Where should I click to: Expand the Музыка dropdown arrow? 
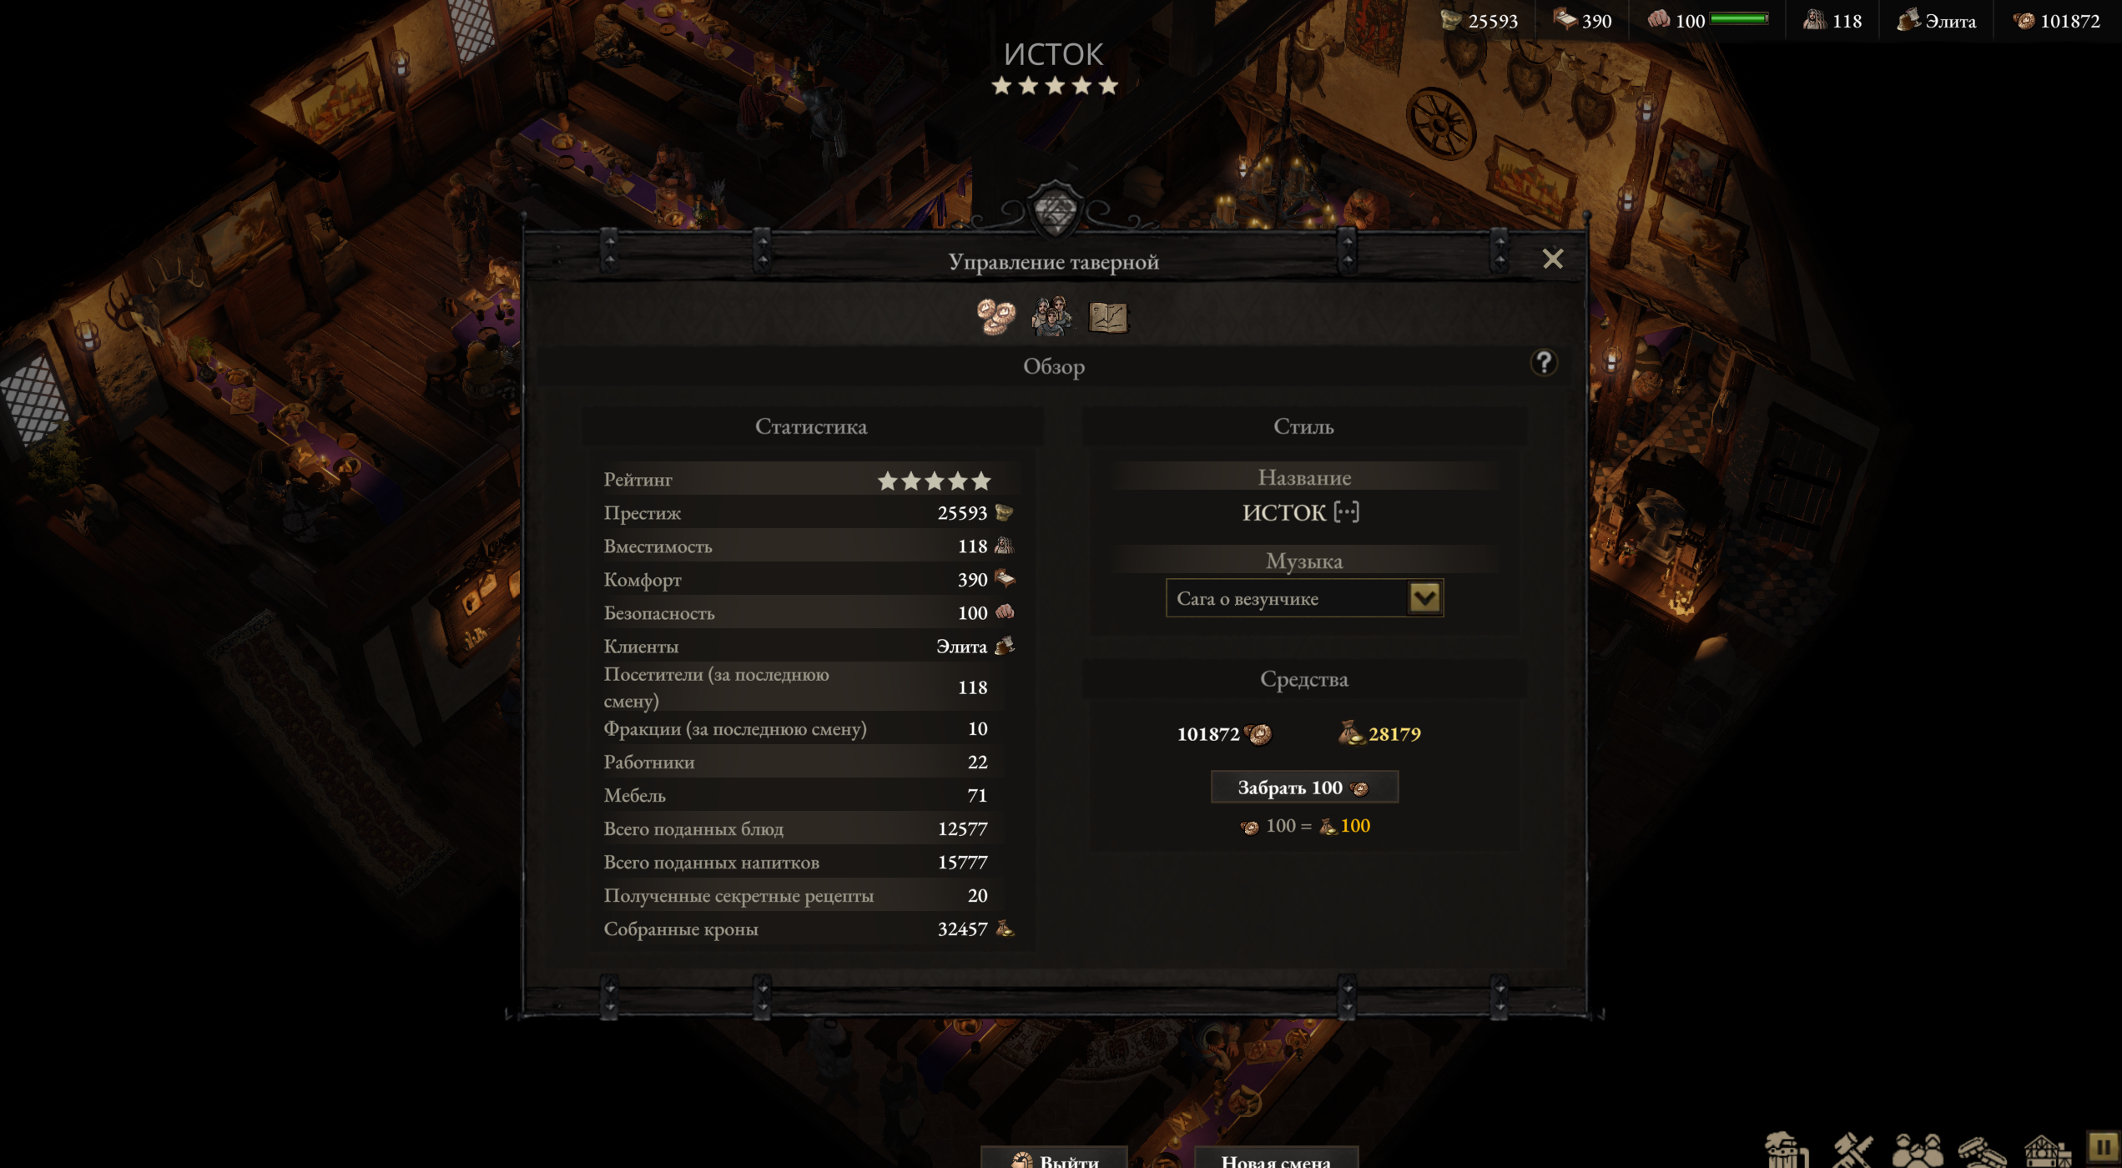pos(1424,598)
